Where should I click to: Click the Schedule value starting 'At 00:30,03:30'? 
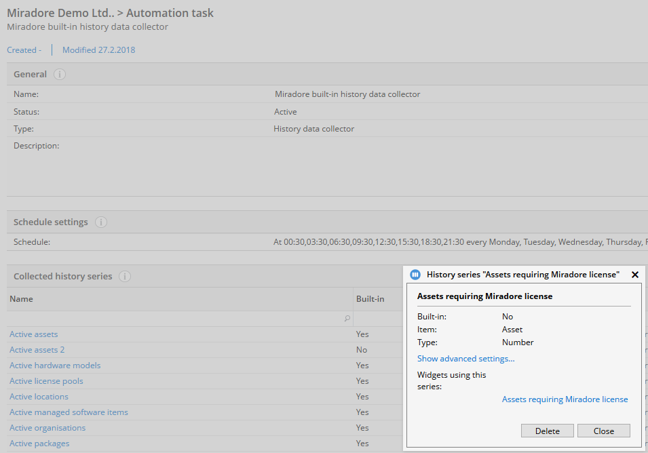tap(460, 242)
